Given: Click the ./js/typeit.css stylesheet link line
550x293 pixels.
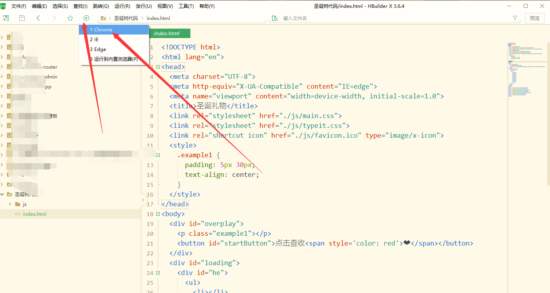Looking at the screenshot, I should click(259, 126).
